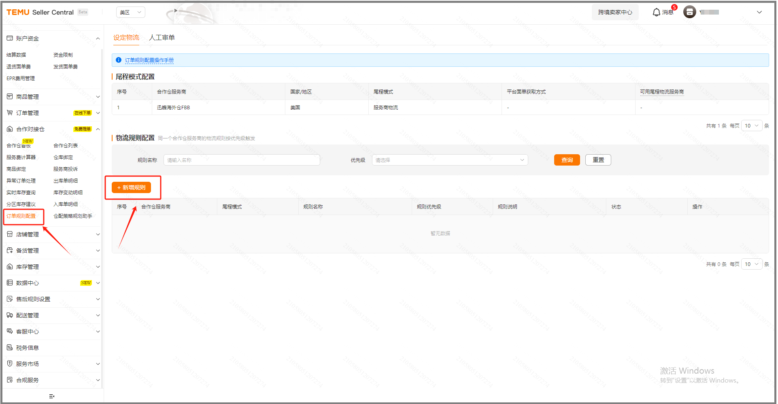Click the user avatar icon
This screenshot has width=778, height=404.
click(x=689, y=12)
